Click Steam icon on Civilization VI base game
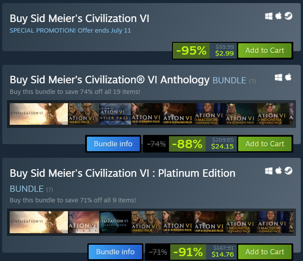This screenshot has height=261, width=303. (288, 16)
